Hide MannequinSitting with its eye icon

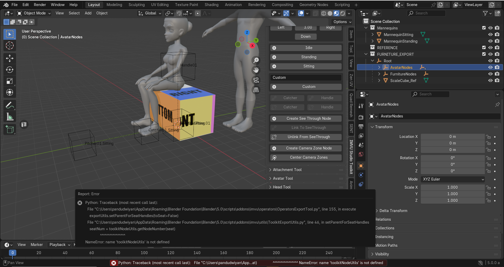tap(490, 35)
